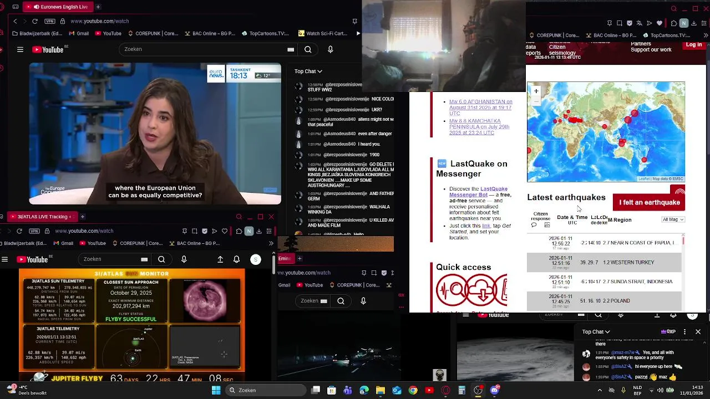Screen dimensions: 710x399
Task: Zoom in on the earthquake map
Action: click(536, 90)
